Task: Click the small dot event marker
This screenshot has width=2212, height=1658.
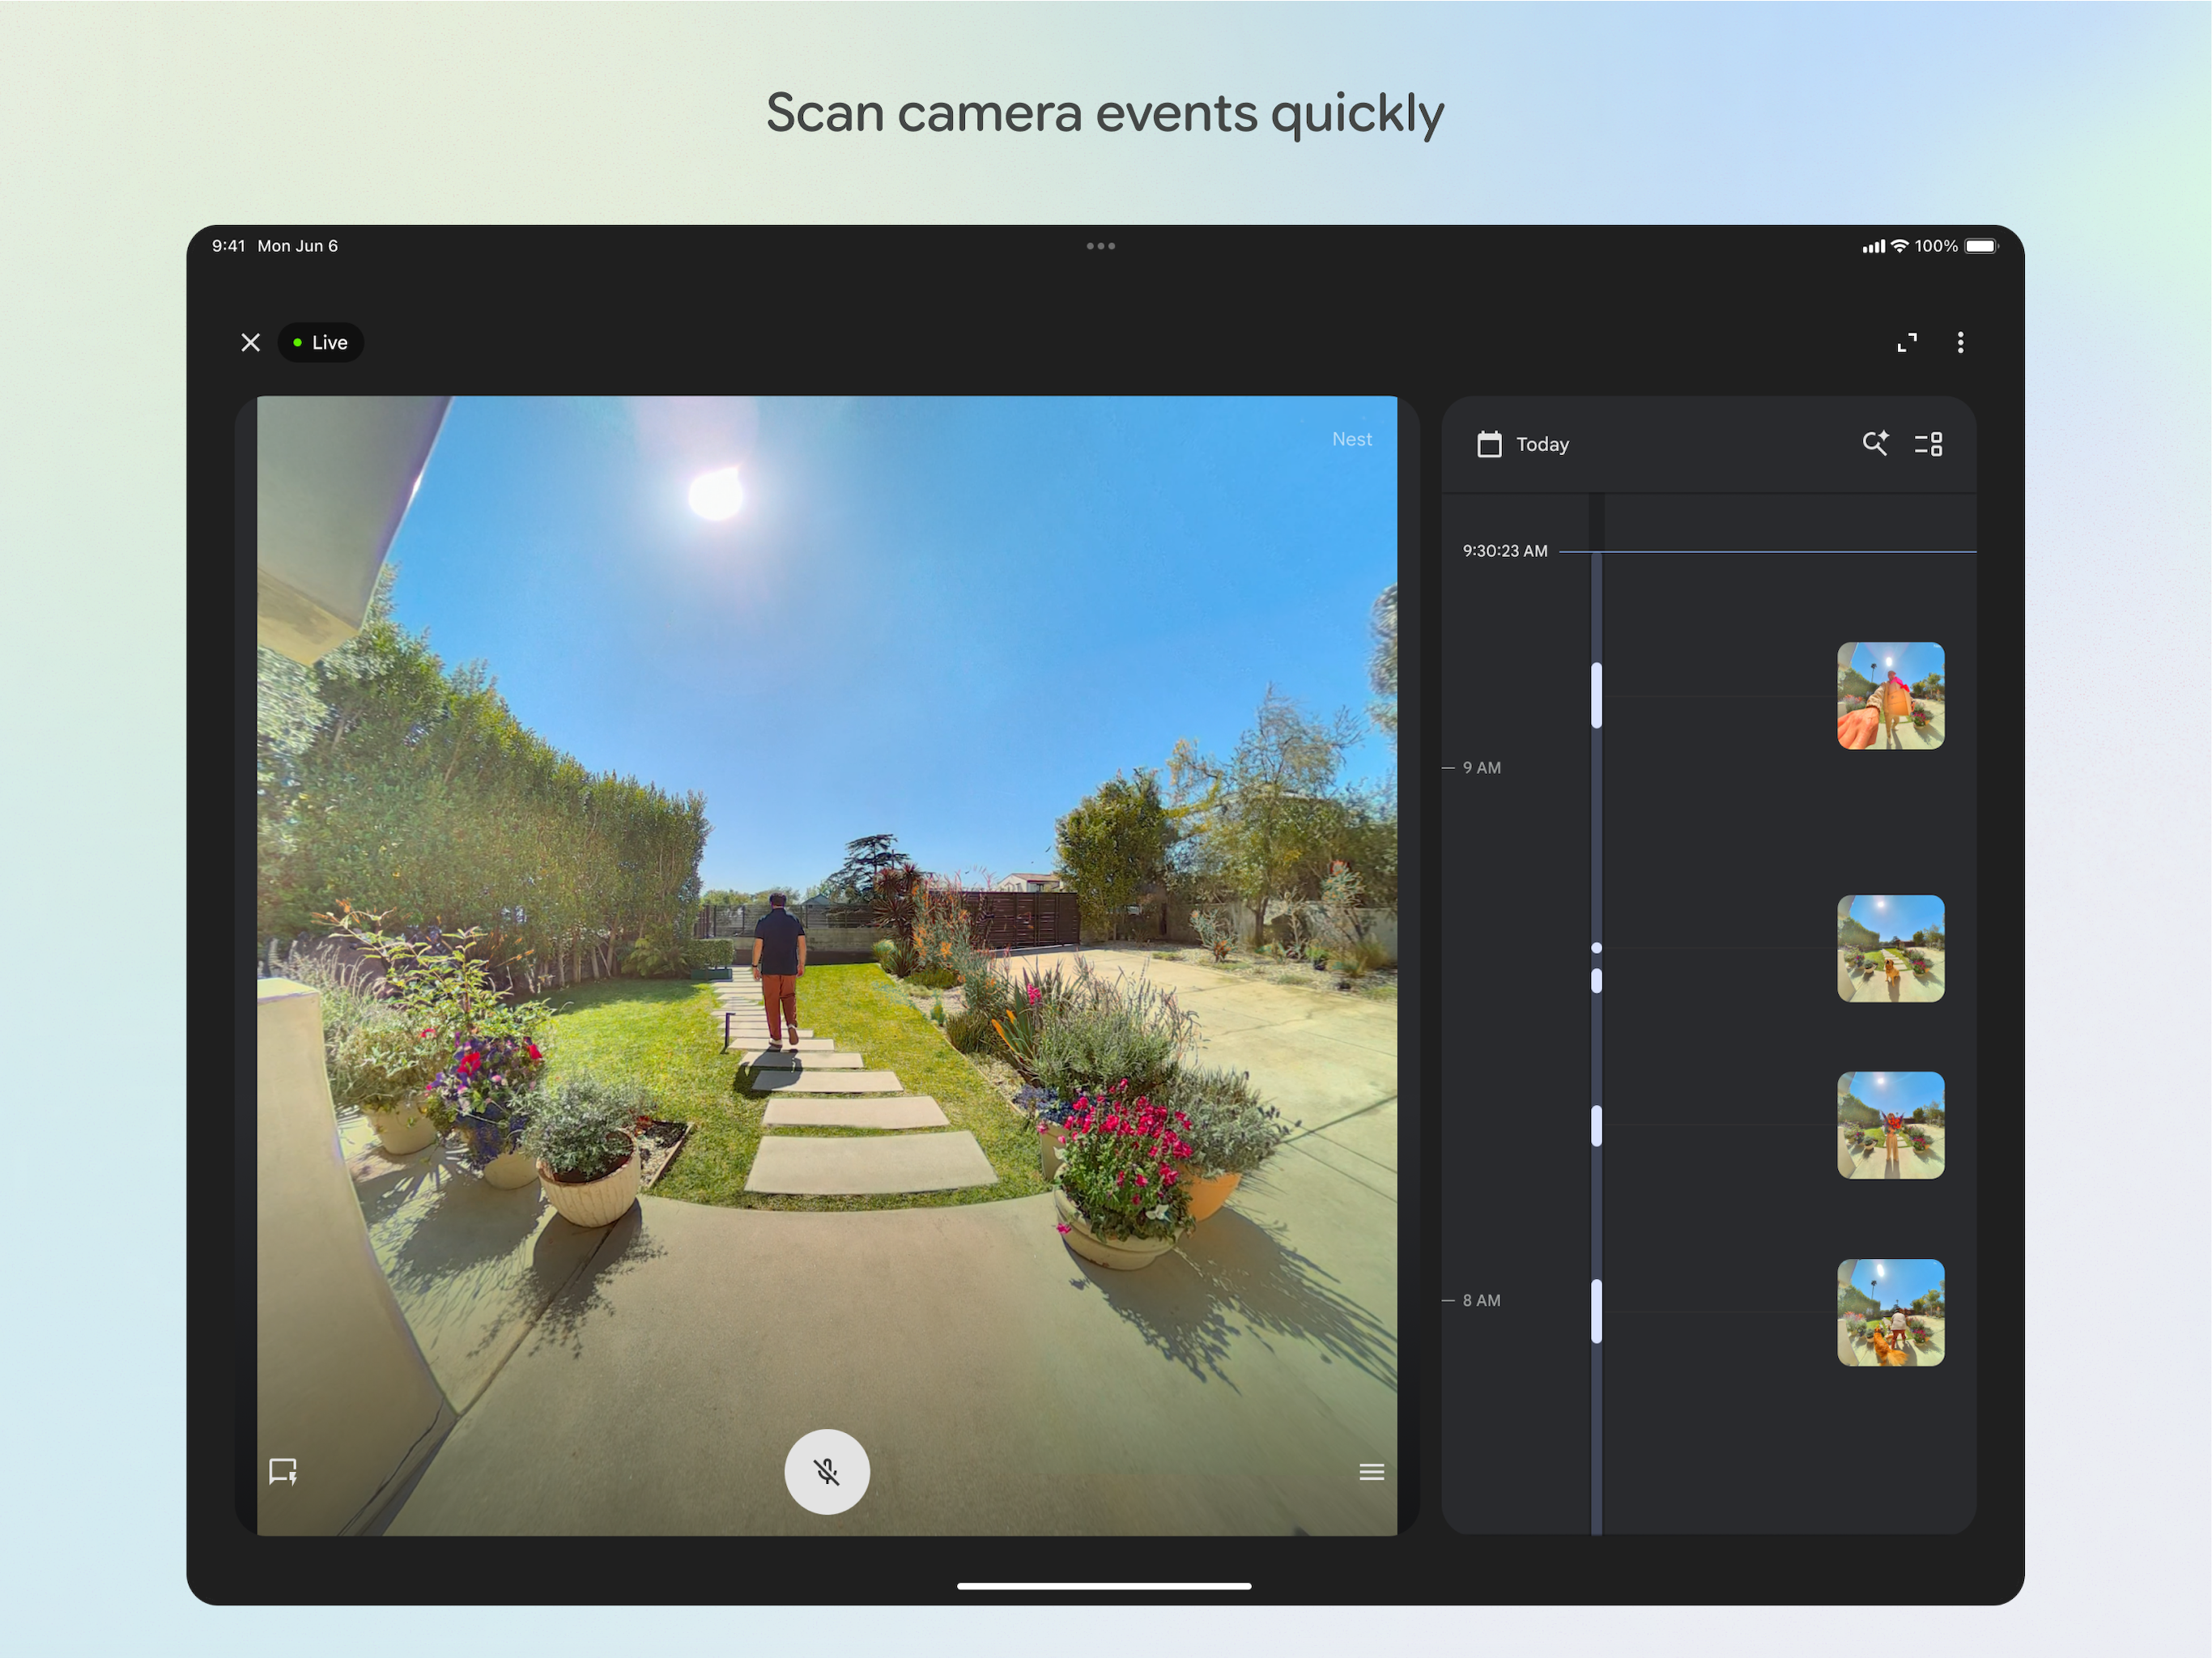Action: (x=1596, y=947)
